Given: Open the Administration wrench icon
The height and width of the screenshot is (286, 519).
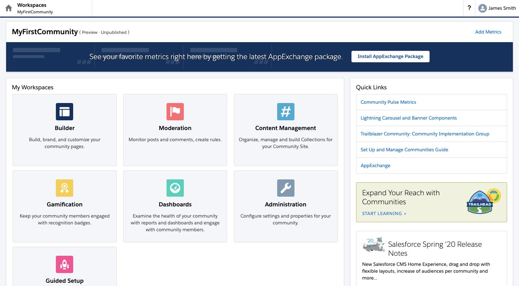Looking at the screenshot, I should pos(286,188).
